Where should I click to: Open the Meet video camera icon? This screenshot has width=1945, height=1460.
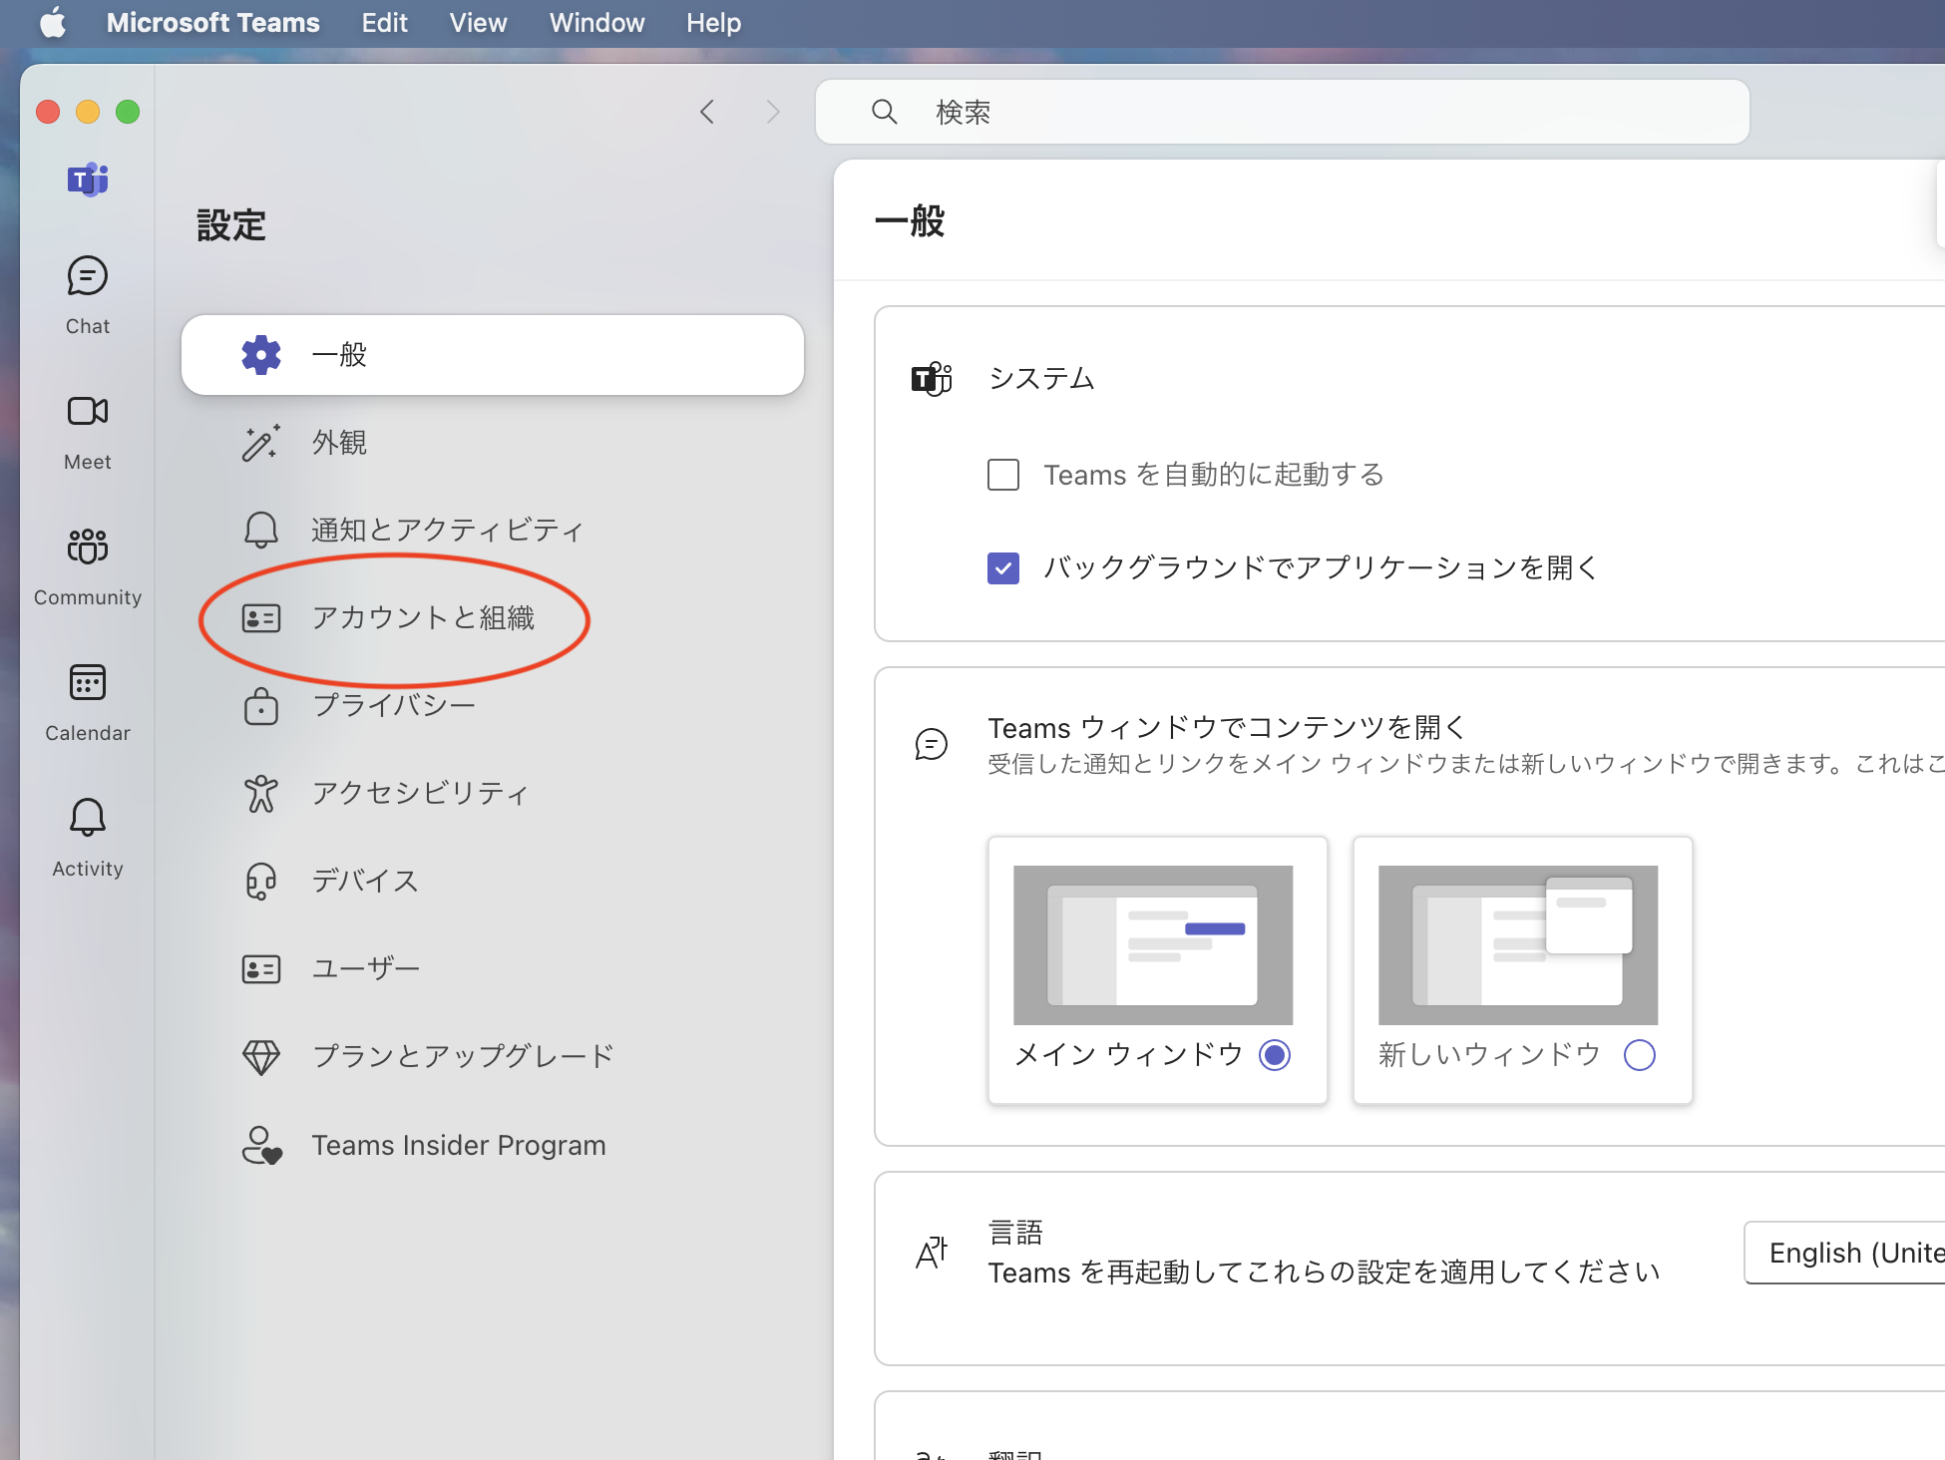tap(88, 411)
